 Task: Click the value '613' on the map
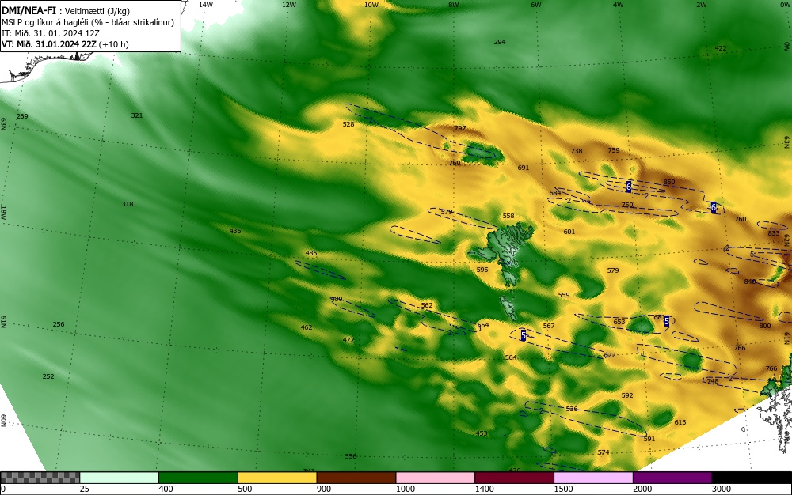[x=680, y=422]
